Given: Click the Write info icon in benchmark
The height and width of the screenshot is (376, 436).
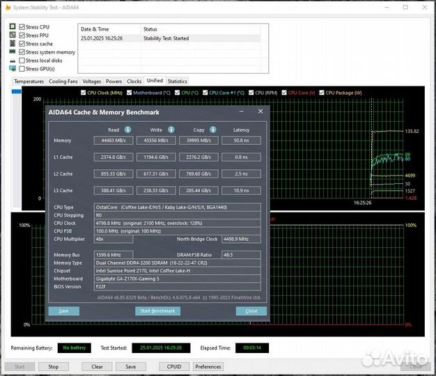Looking at the screenshot, I should click(x=171, y=130).
